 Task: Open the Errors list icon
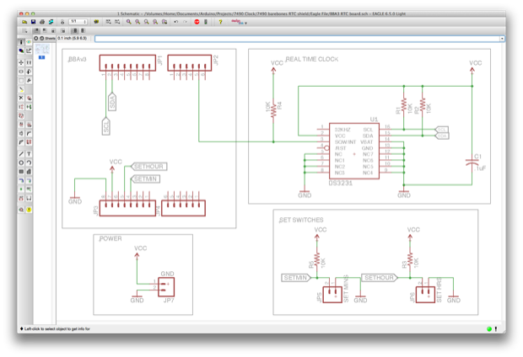click(29, 210)
